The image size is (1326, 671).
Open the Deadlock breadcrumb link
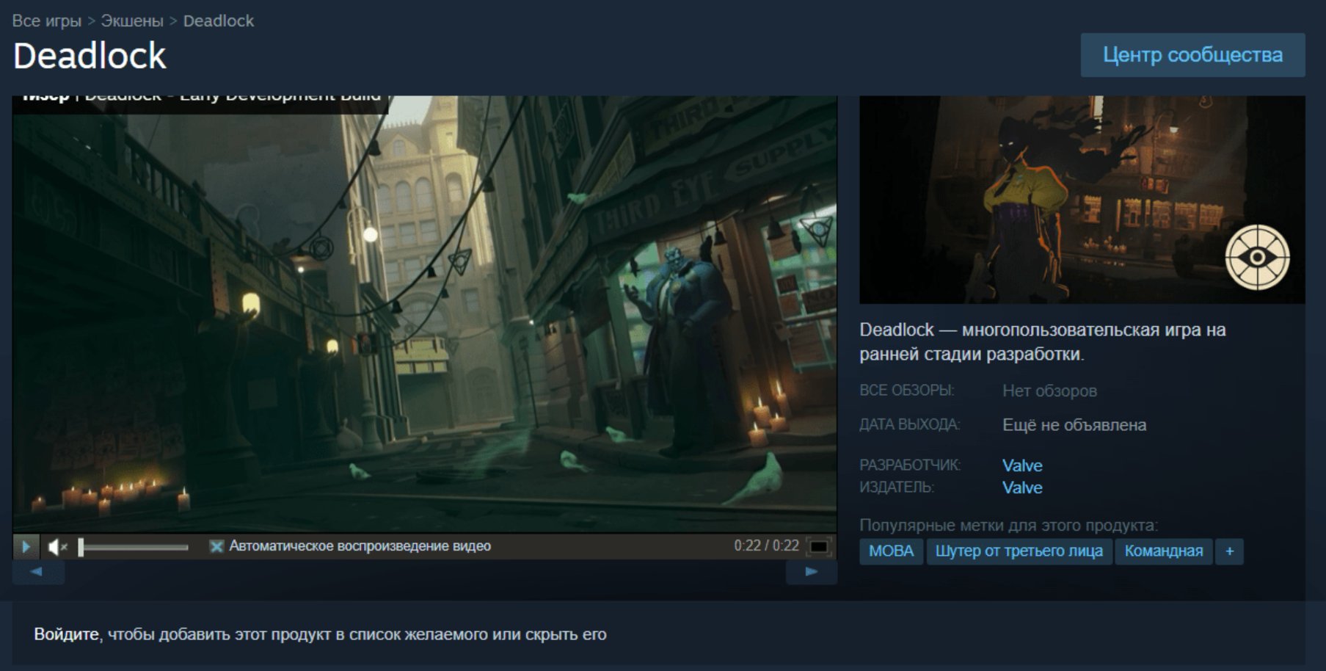[x=219, y=21]
